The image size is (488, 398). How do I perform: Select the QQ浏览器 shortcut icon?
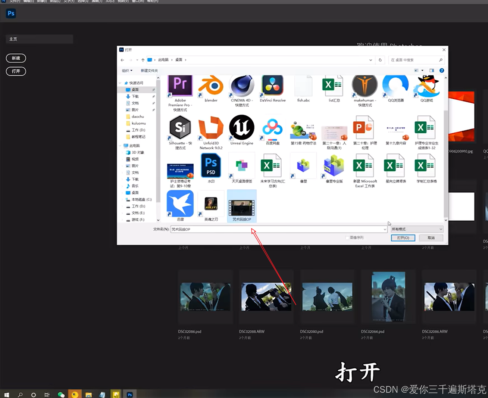point(395,86)
